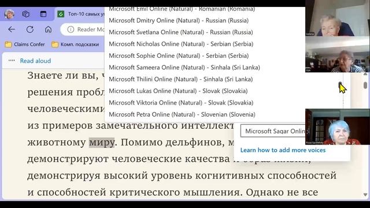Click the page scrollbar down arrow

tap(365, 195)
